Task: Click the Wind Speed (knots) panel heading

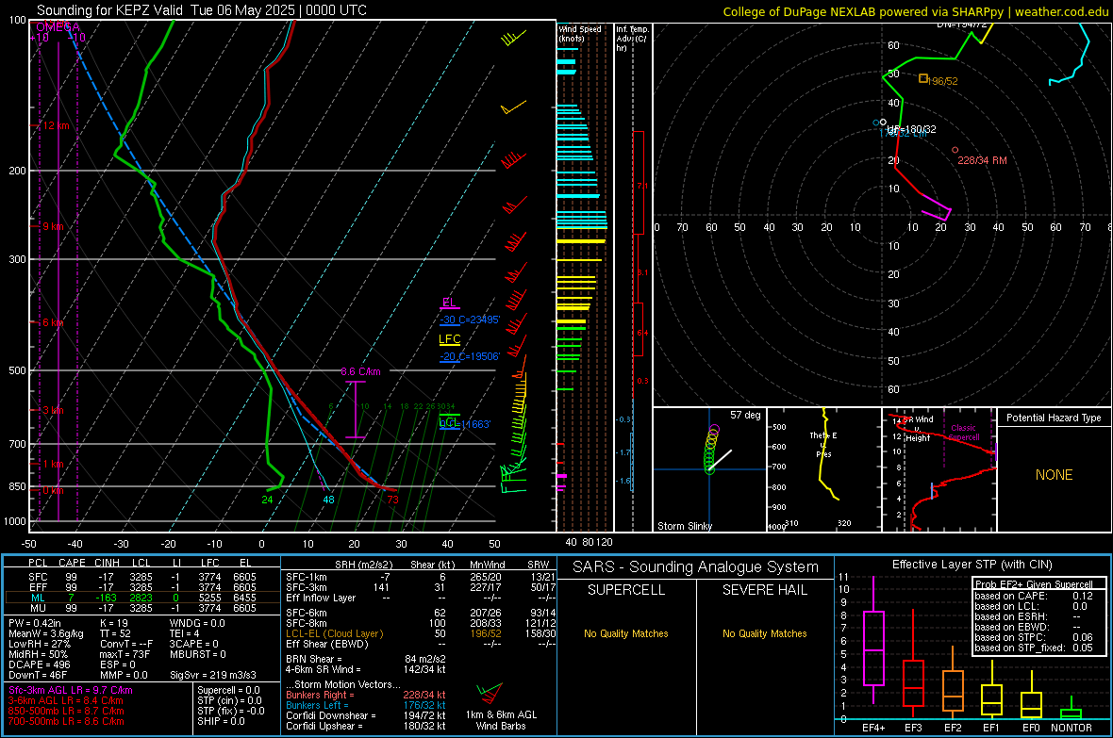Action: 579,33
